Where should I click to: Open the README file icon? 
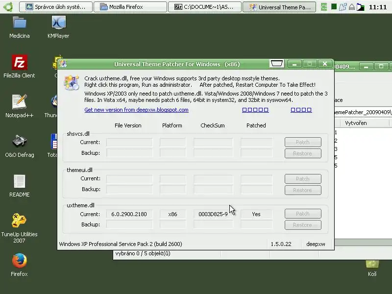[x=19, y=186]
